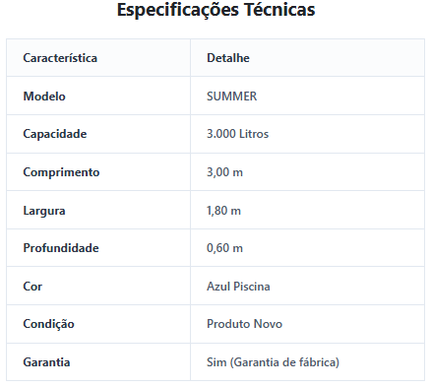Select the Detalhe column header
Screen dimensions: 431x387
coord(228,58)
